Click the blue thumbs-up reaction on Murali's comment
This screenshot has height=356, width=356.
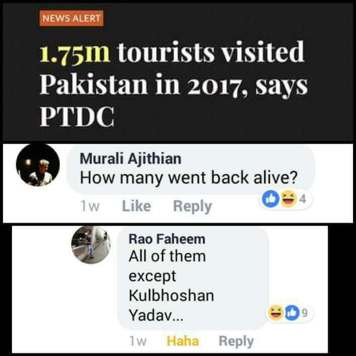click(x=270, y=199)
